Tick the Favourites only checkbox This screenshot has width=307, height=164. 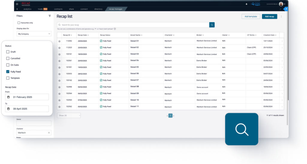tap(19, 23)
